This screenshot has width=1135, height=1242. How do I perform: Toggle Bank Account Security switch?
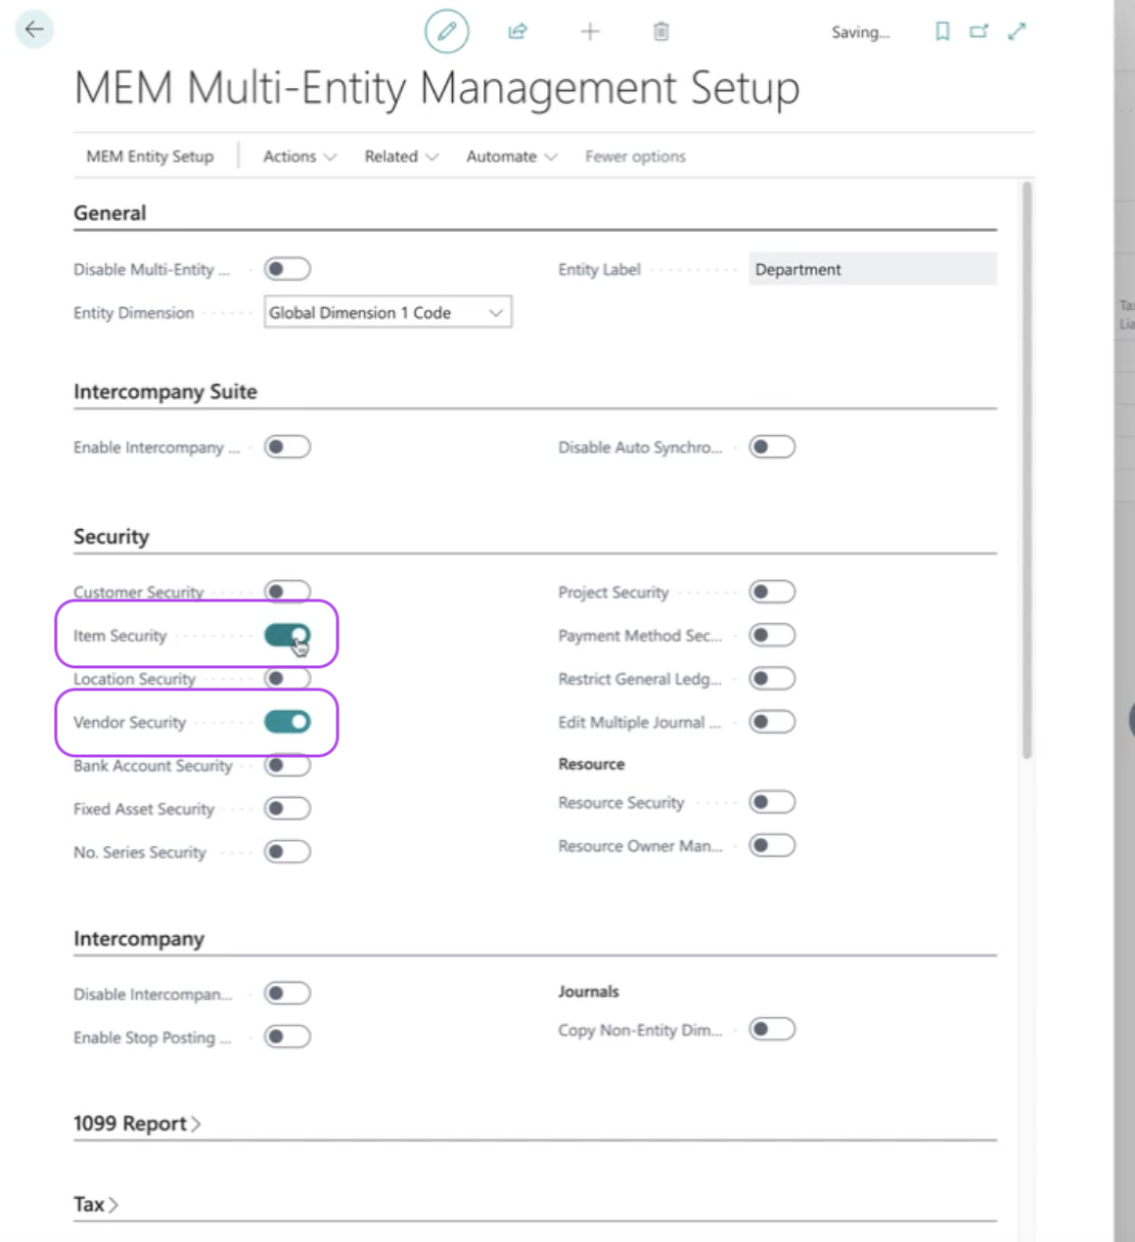(288, 765)
